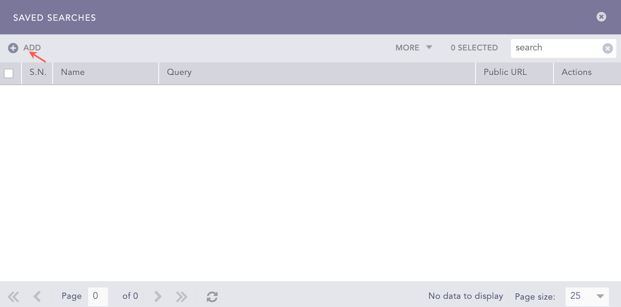Screen dimensions: 621x307
Task: Go to the first page
Action: [13, 296]
